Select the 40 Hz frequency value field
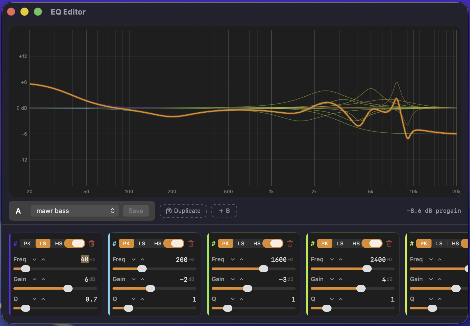The width and height of the screenshot is (470, 326). point(85,259)
